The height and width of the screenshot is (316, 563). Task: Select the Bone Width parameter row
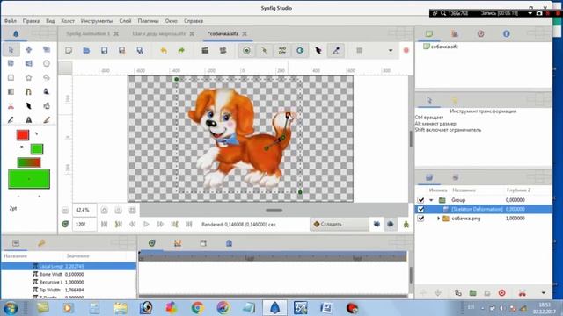(69, 274)
